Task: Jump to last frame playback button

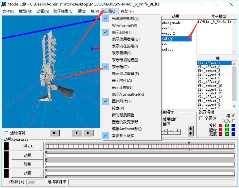Action: point(88,133)
